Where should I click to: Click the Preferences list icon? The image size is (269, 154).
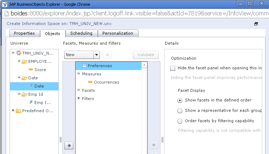[x=84, y=65]
